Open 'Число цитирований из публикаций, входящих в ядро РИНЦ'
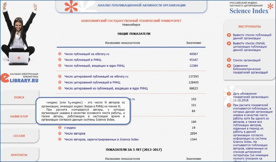This screenshot has width=276, height=162. tap(106, 88)
